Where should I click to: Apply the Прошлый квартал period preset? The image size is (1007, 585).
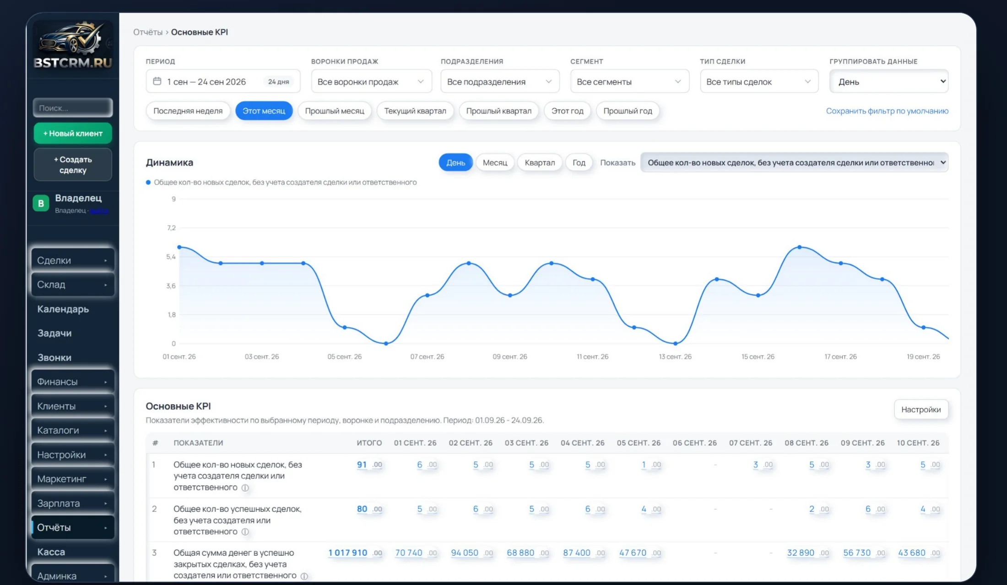(x=498, y=111)
